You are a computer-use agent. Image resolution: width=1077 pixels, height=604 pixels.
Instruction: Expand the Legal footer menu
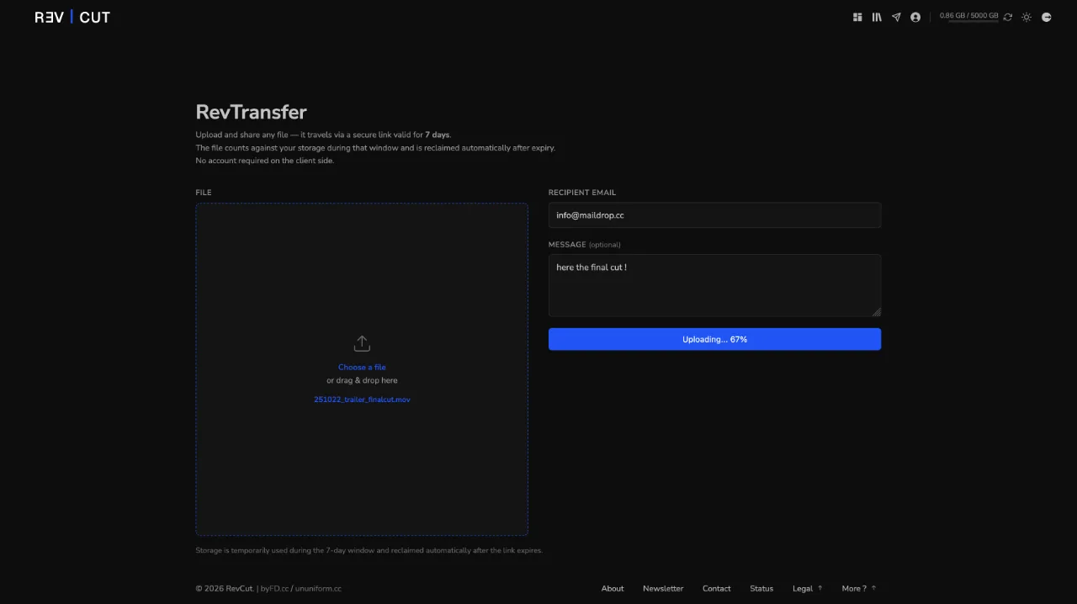point(808,589)
